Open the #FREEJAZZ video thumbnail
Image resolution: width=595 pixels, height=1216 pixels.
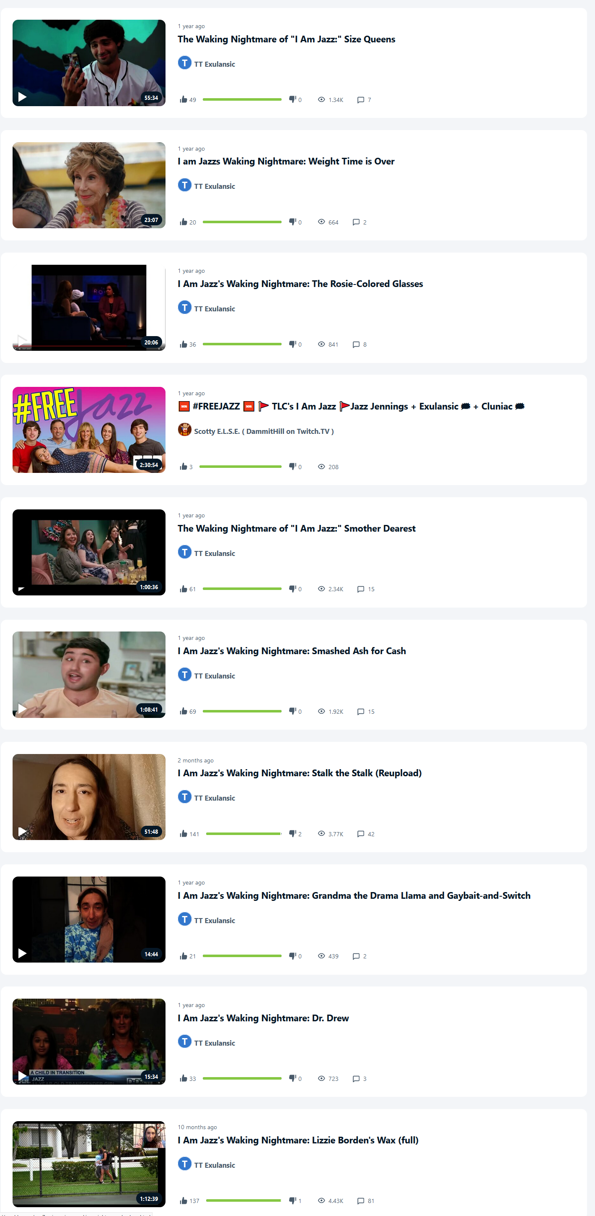89,430
